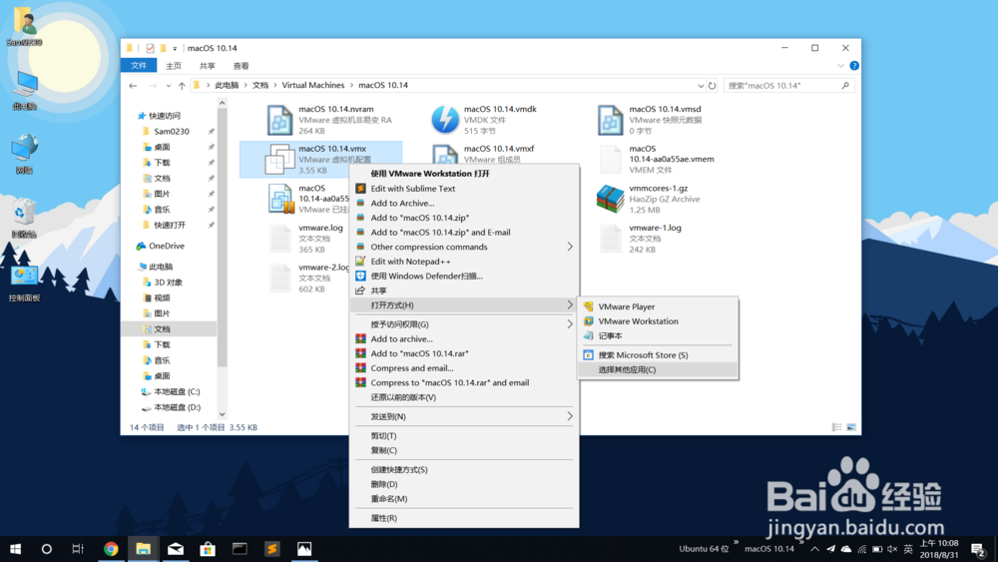Open the Control Panel desktop icon
Viewport: 998px width, 562px height.
click(x=24, y=282)
